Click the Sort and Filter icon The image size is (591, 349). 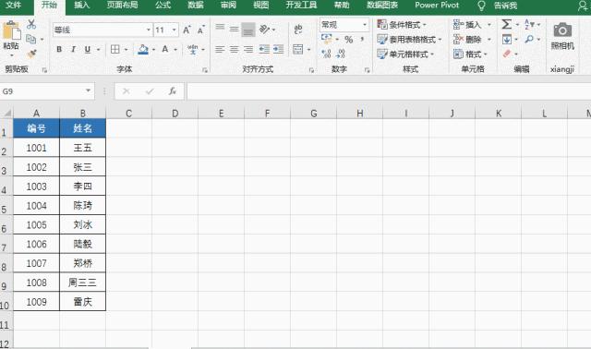(x=529, y=25)
